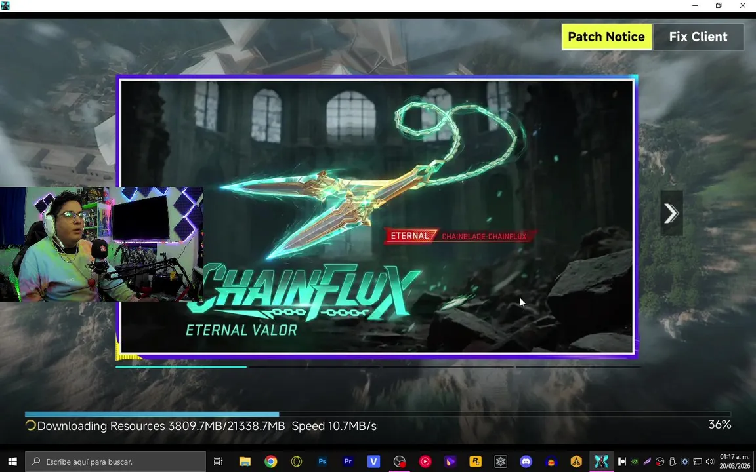Viewport: 756px width, 472px height.
Task: Switch to OBS Studio on the taskbar
Action: tap(399, 462)
